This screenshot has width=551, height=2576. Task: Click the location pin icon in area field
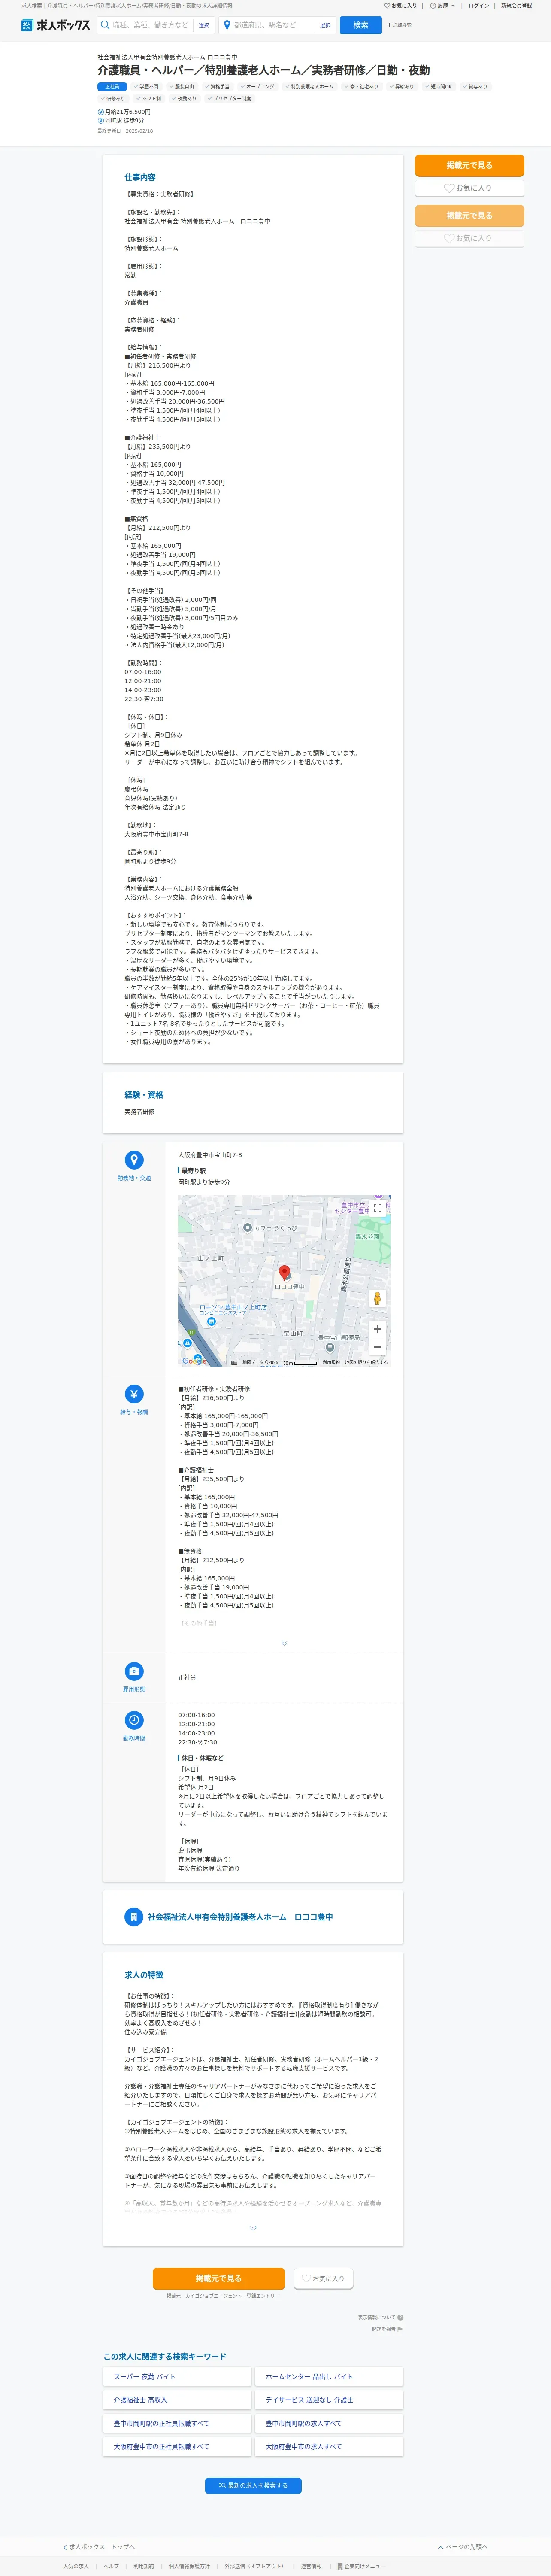(227, 25)
